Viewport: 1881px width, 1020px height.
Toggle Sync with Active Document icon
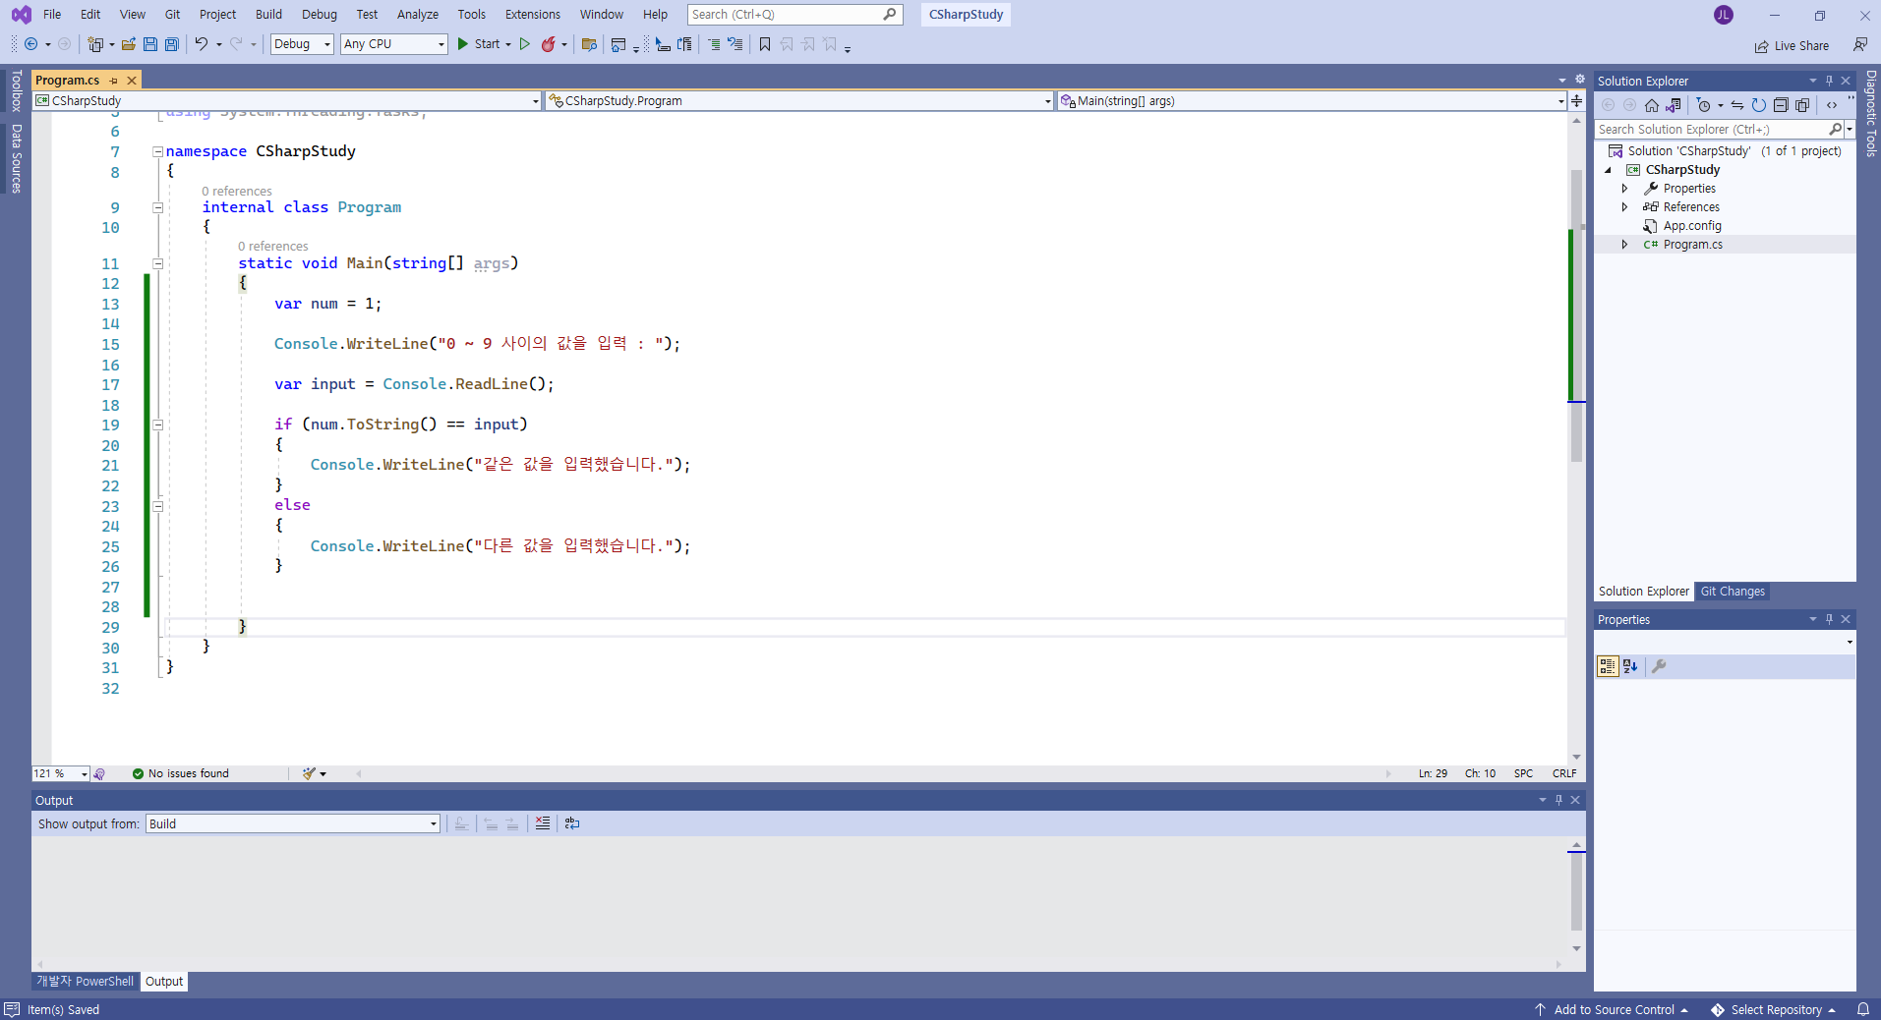(1737, 105)
